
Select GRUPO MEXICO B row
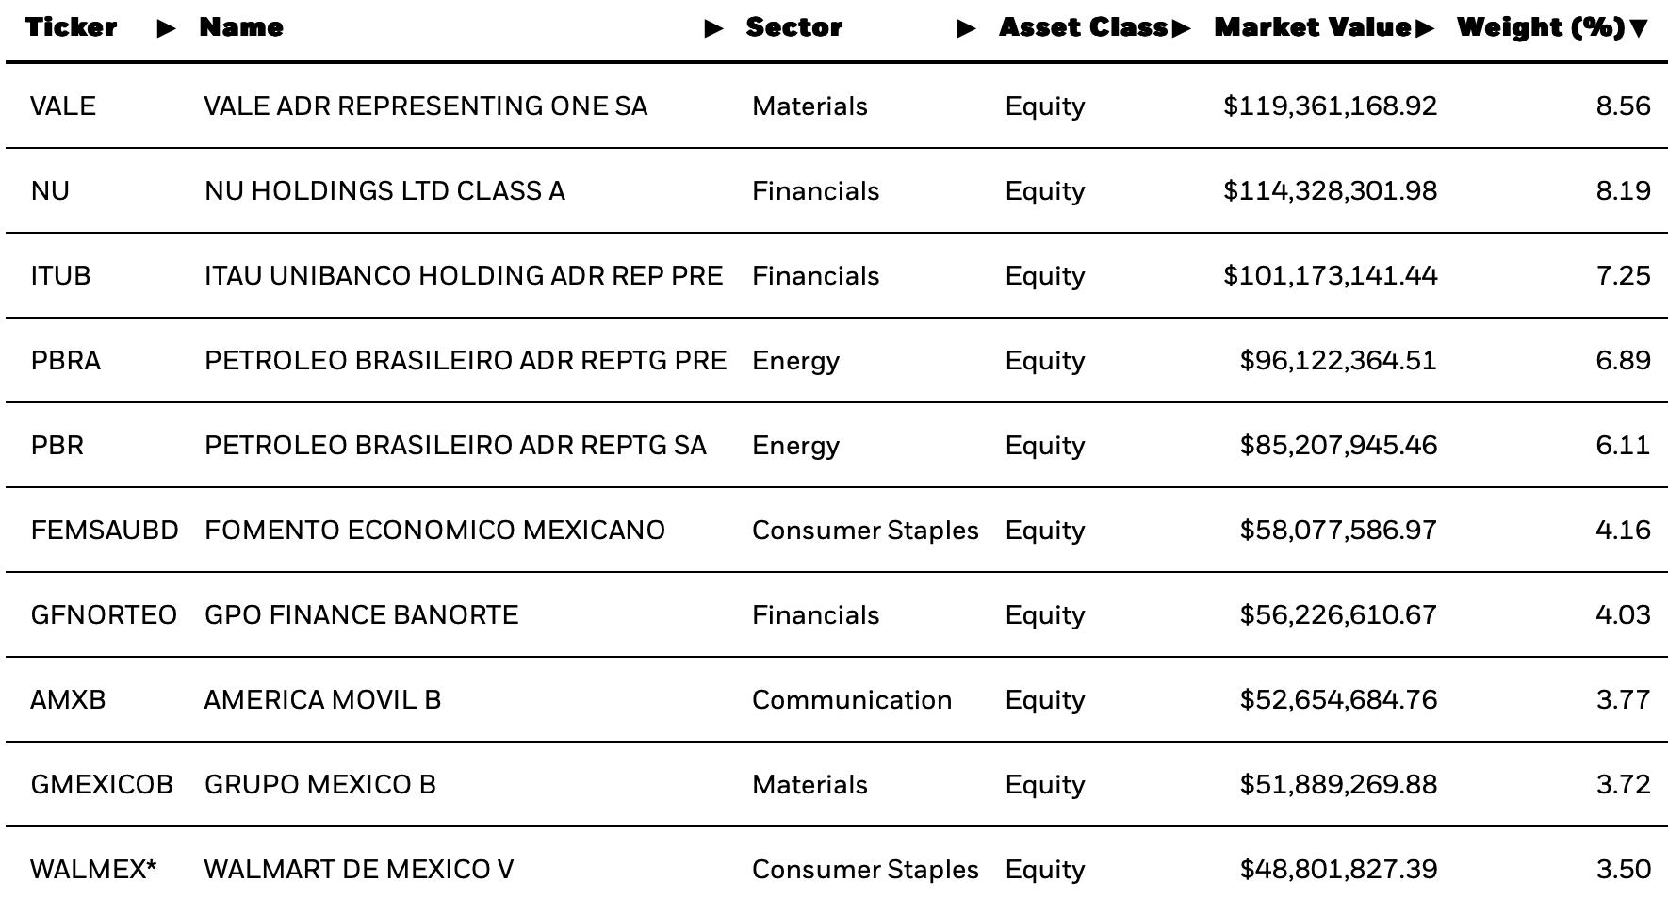(x=837, y=784)
